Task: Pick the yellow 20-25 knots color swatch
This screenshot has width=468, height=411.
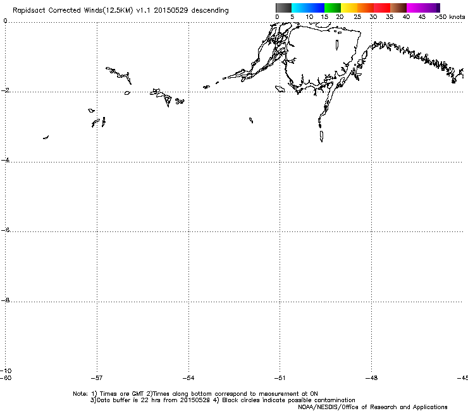Action: pyautogui.click(x=349, y=8)
